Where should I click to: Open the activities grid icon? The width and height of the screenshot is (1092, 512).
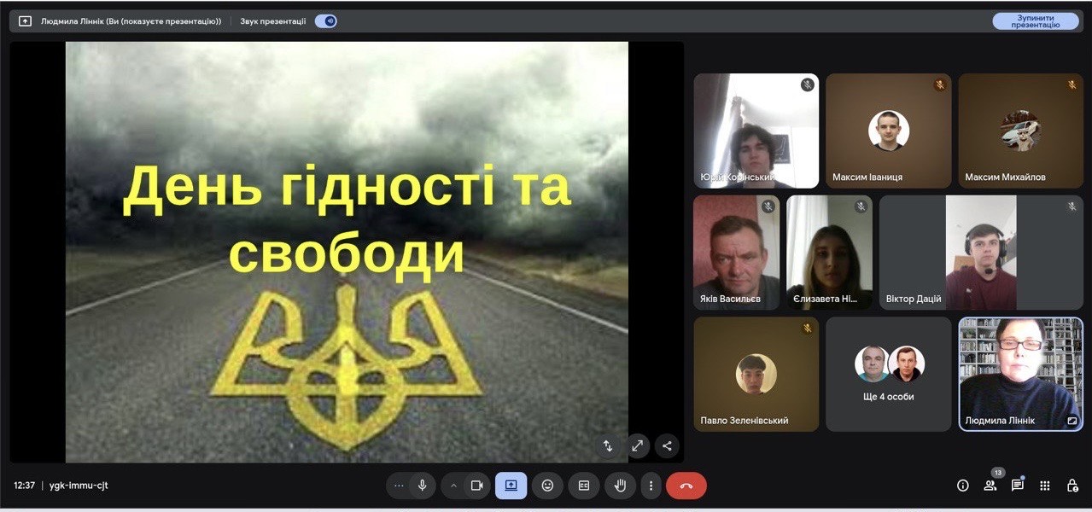click(1045, 486)
